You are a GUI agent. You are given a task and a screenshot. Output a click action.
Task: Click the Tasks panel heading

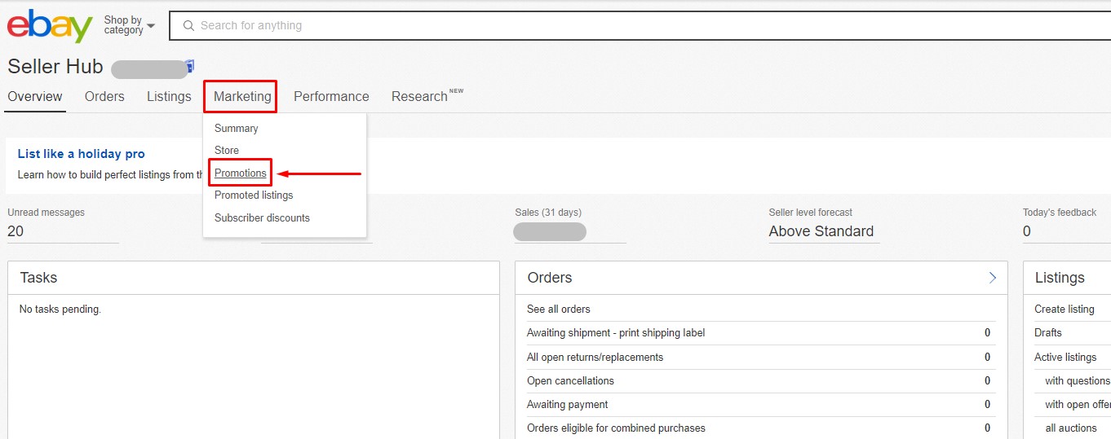tap(38, 278)
